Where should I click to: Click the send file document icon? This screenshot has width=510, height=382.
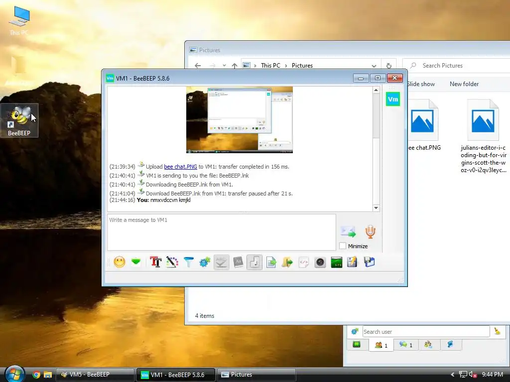coord(271,262)
